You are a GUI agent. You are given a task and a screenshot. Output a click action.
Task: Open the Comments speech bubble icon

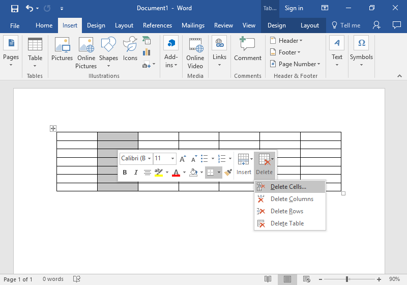tap(397, 25)
